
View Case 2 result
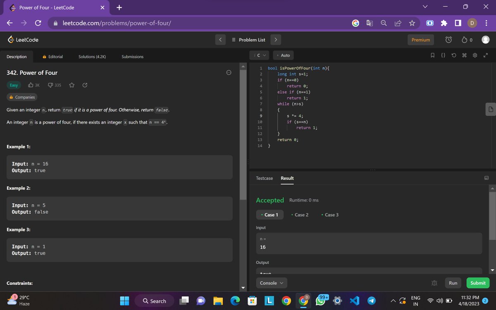coord(300,215)
